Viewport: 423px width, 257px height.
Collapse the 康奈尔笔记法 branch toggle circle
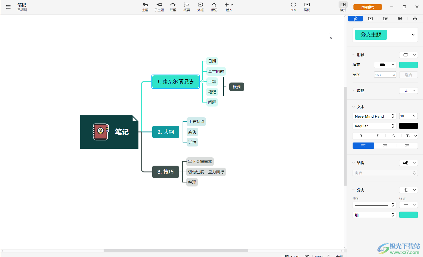[x=203, y=82]
